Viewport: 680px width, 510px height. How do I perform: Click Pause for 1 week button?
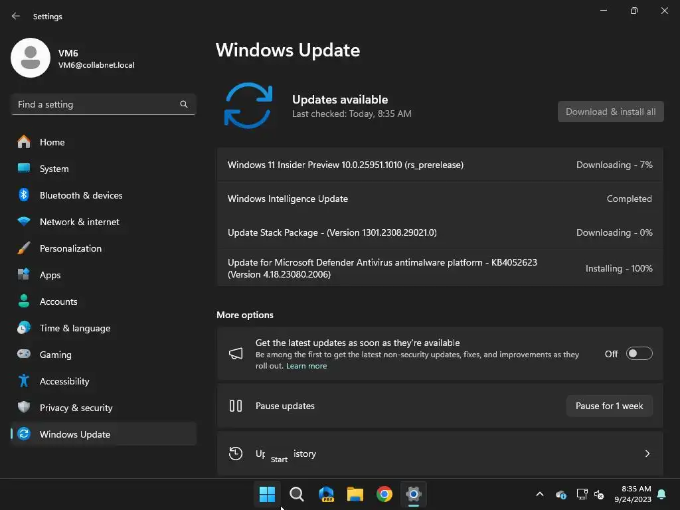coord(610,406)
